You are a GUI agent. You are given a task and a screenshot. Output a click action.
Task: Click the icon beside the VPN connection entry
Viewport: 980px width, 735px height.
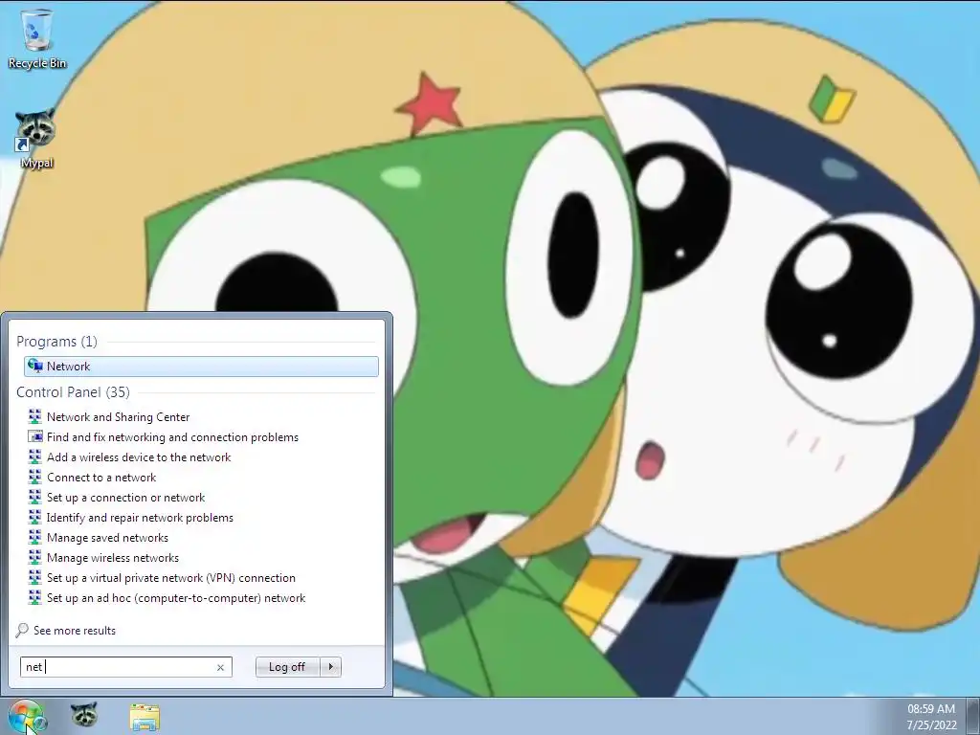pos(35,577)
